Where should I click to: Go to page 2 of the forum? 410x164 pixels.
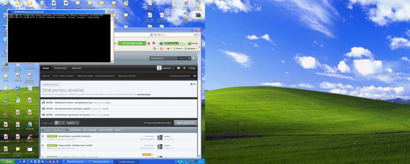59,123
